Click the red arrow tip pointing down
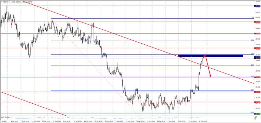 pos(211,76)
